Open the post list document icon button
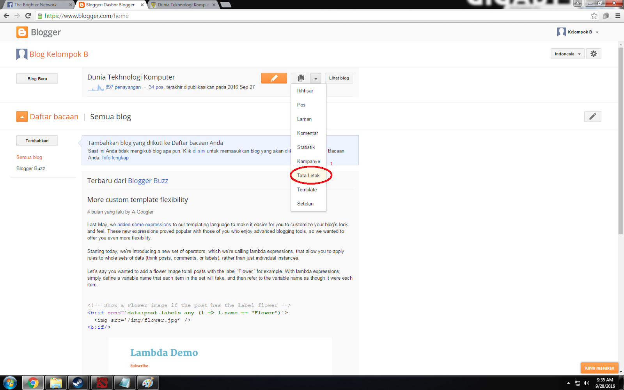Screen dimensions: 624x390 click(301, 78)
